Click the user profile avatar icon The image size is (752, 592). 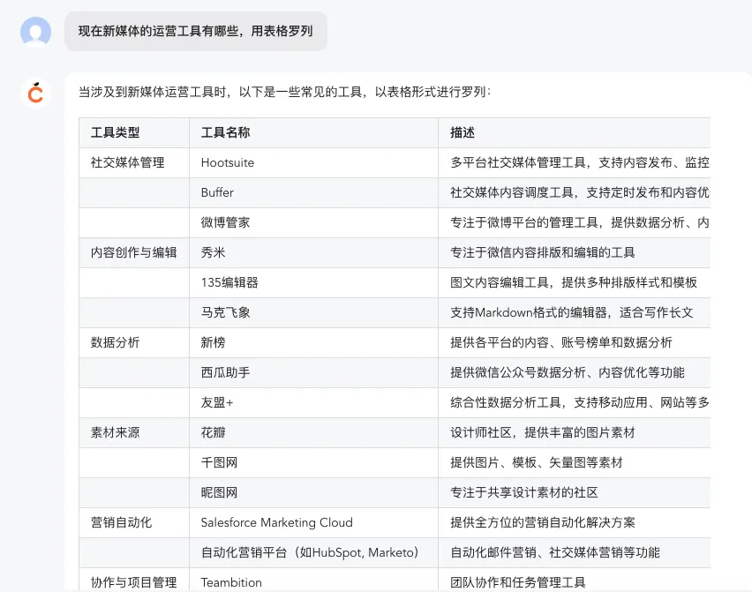pos(34,30)
